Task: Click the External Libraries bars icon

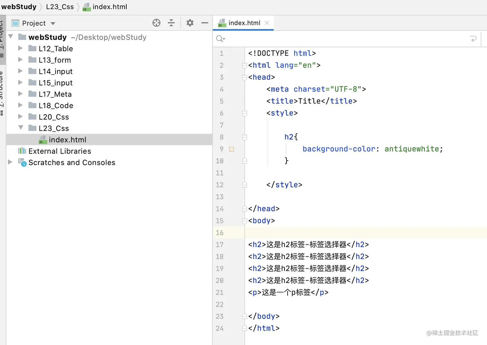Action: tap(22, 151)
